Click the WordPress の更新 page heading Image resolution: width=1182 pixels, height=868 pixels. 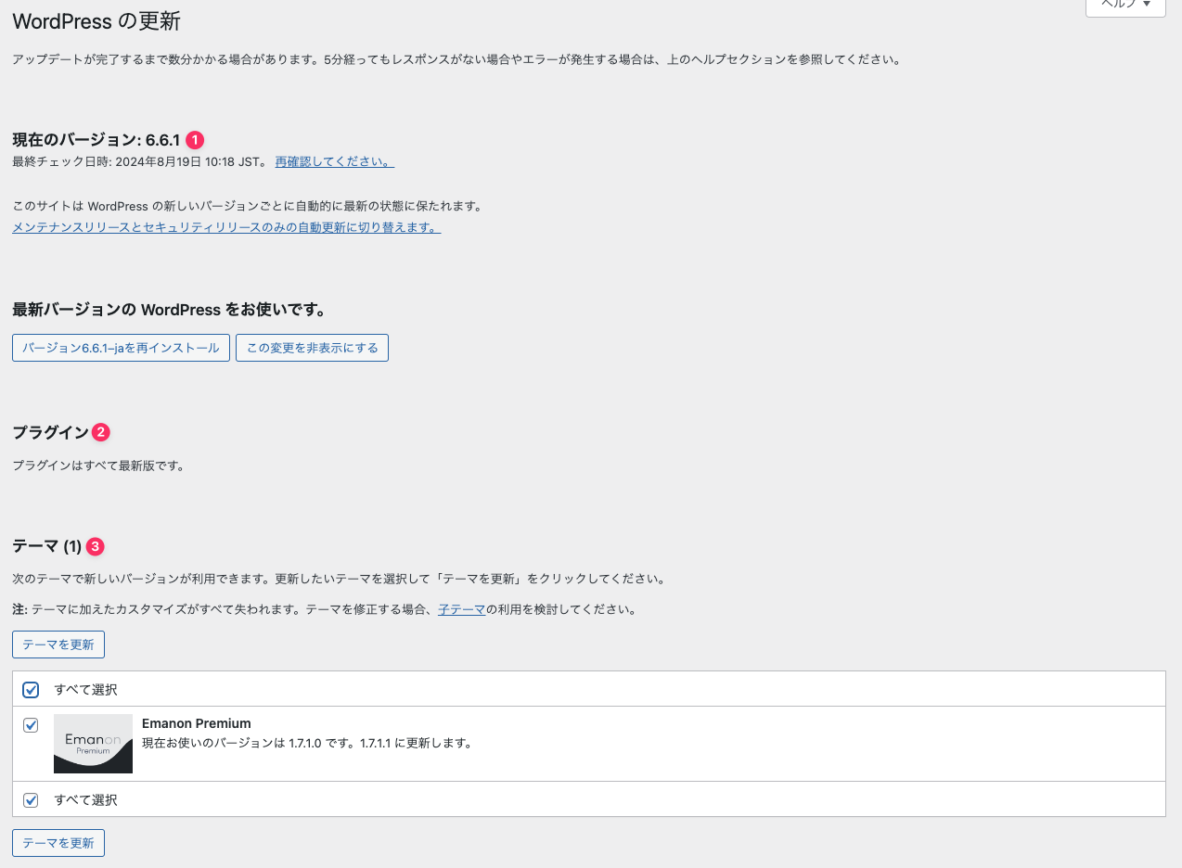[96, 20]
